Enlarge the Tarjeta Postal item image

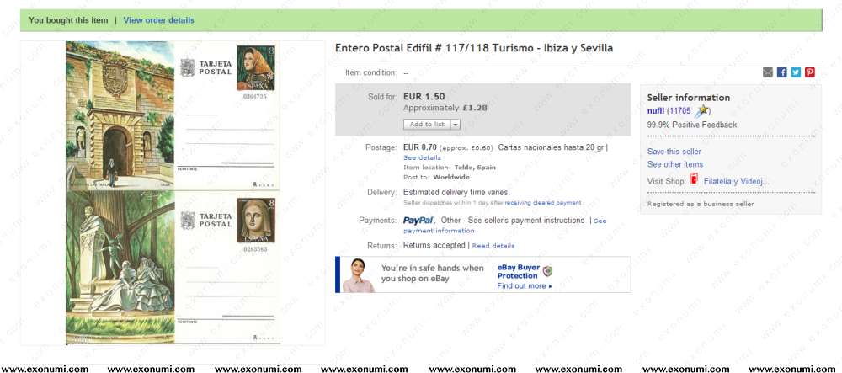click(173, 193)
